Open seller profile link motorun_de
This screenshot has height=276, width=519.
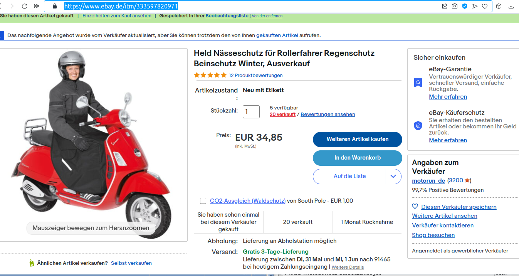428,180
